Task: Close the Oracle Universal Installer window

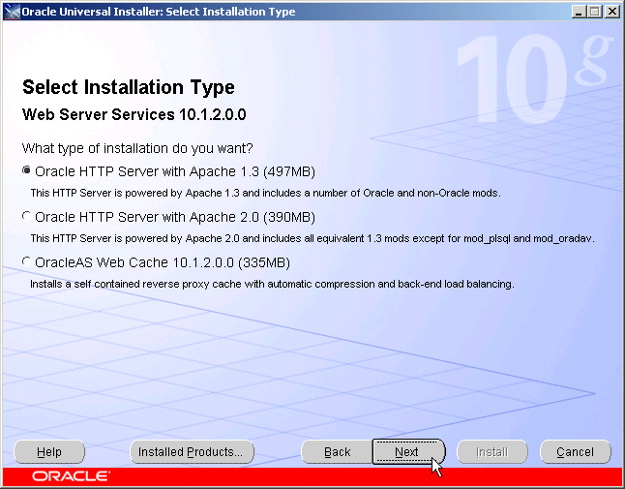Action: click(x=612, y=12)
